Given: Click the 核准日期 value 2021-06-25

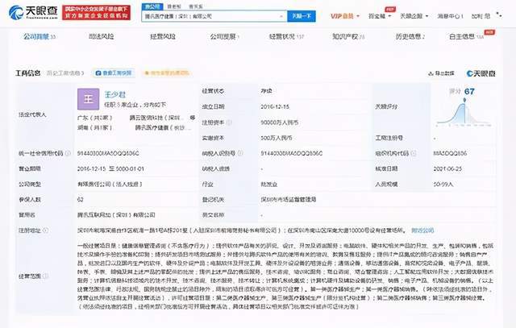Looking at the screenshot, I should tap(447, 168).
